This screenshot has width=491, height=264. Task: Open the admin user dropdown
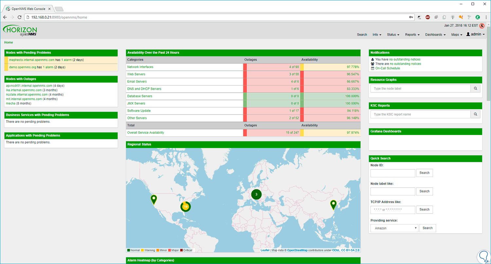(476, 34)
